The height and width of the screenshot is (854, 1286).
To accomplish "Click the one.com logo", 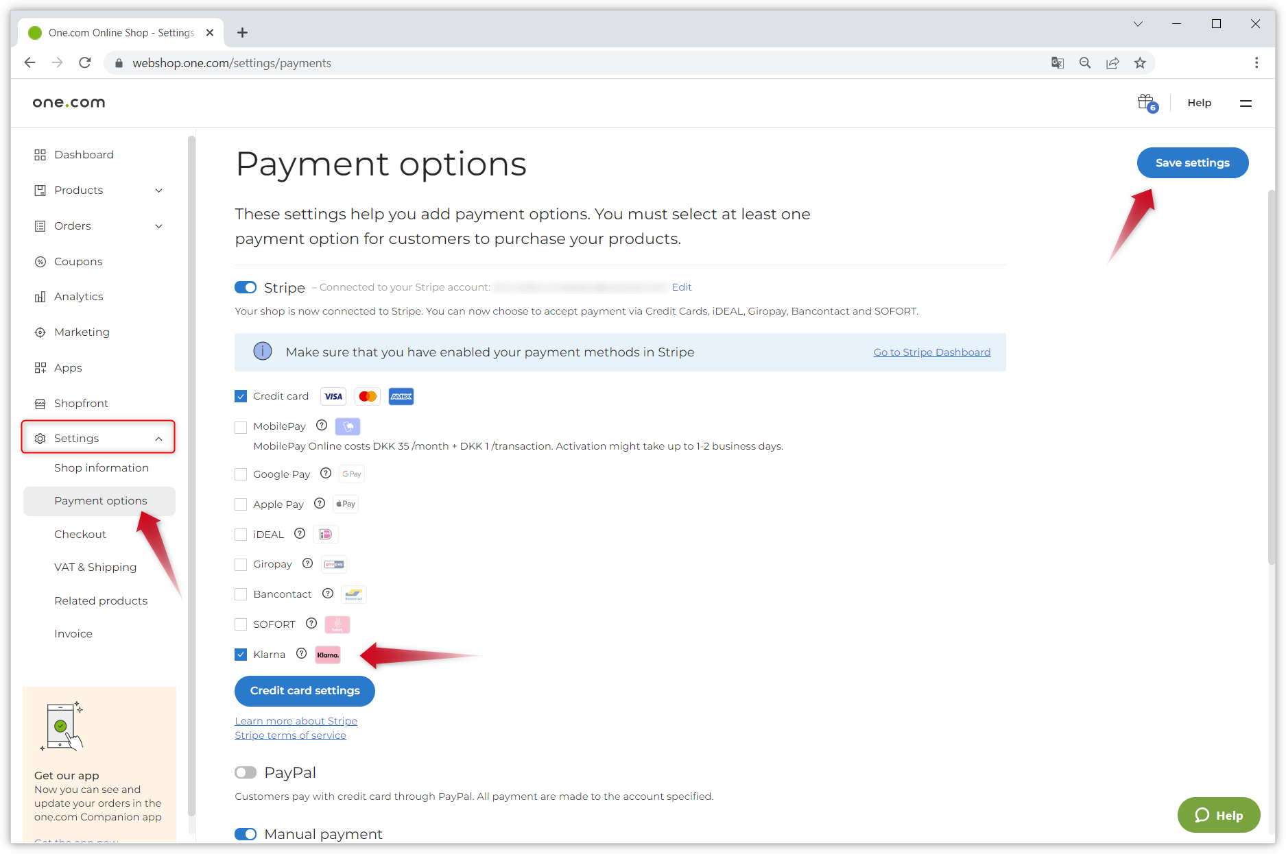I will click(x=69, y=103).
